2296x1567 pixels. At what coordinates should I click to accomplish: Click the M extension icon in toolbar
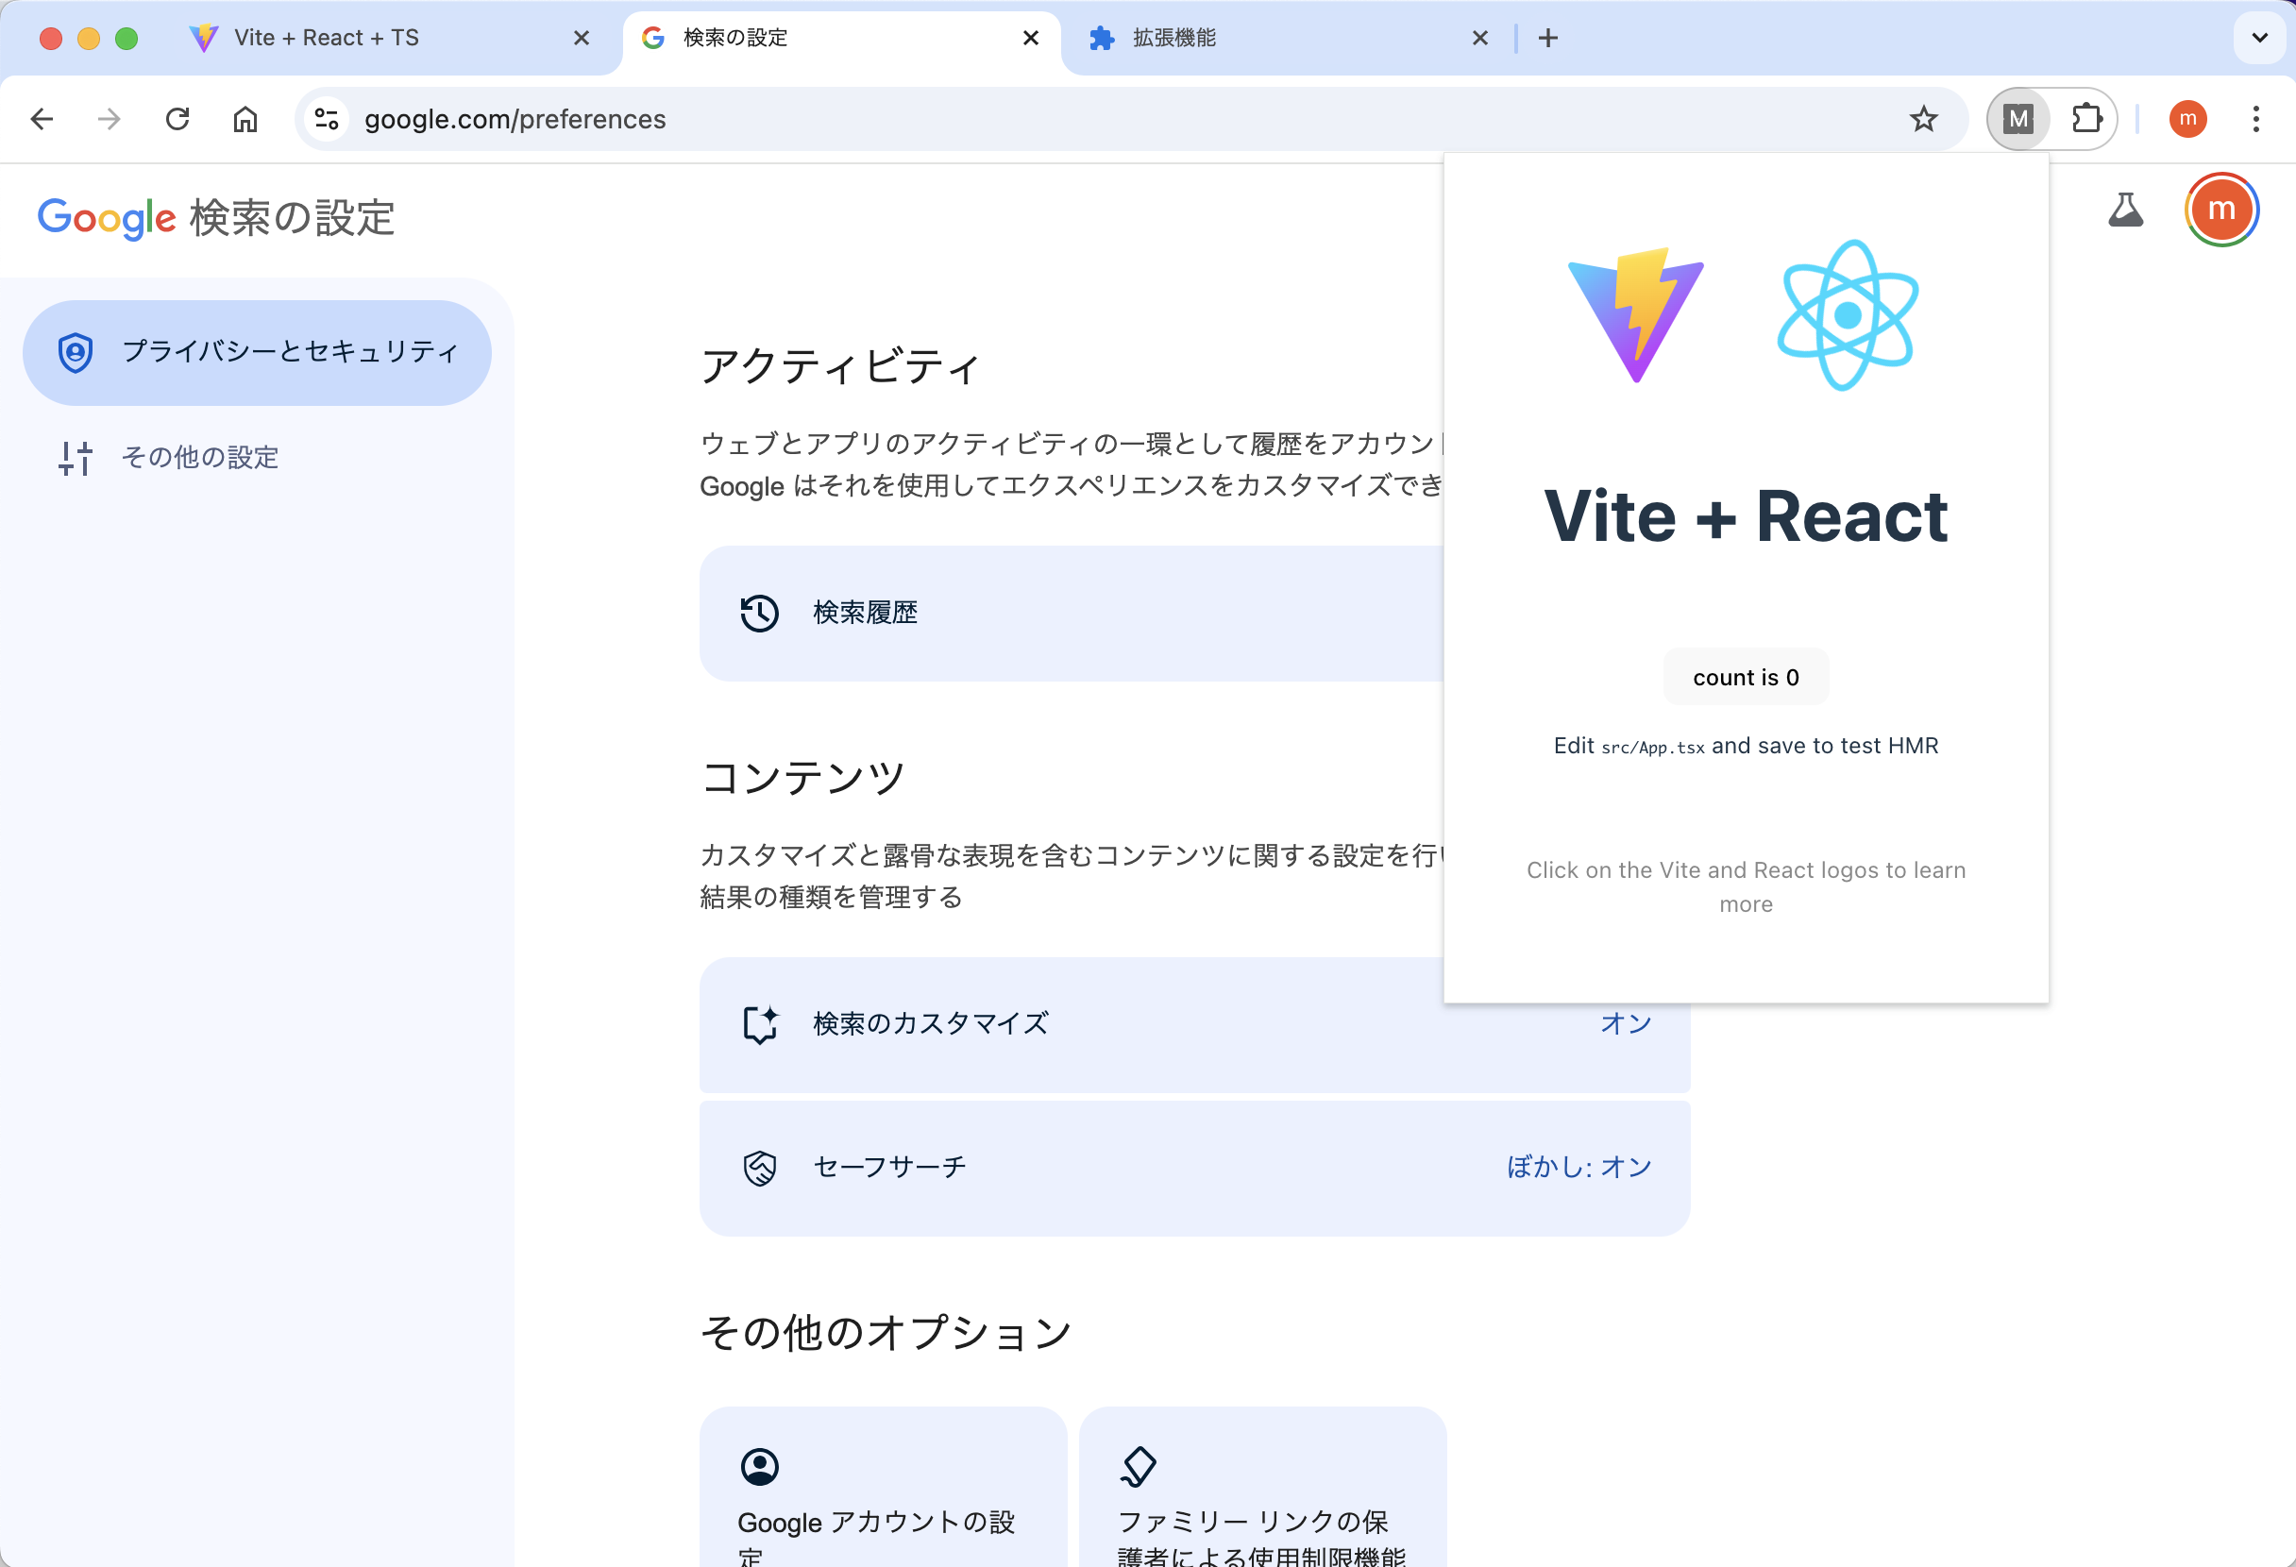(x=2017, y=119)
